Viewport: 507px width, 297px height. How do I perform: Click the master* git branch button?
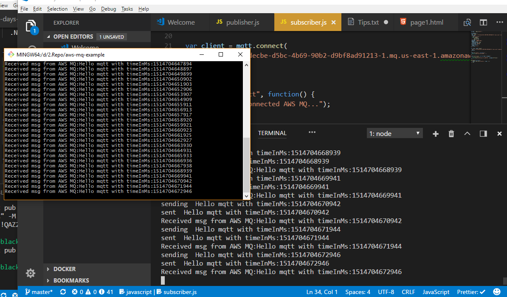tap(39, 292)
